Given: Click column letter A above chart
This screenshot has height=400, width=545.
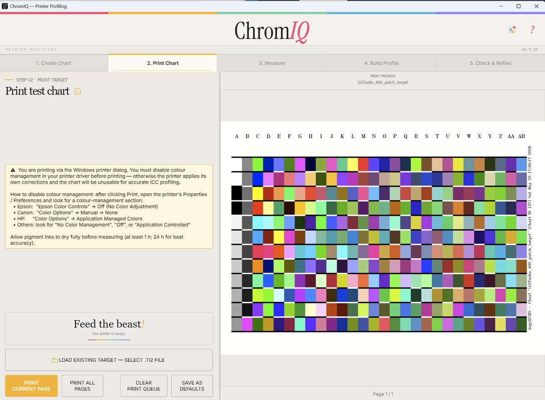Looking at the screenshot, I should click(x=237, y=136).
